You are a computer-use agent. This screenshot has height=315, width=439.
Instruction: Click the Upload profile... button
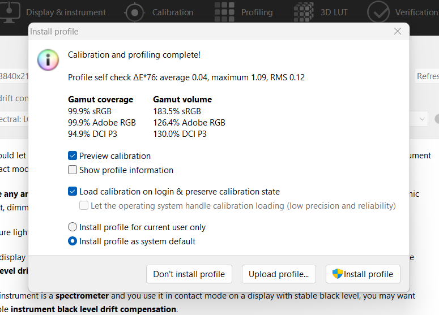(279, 274)
